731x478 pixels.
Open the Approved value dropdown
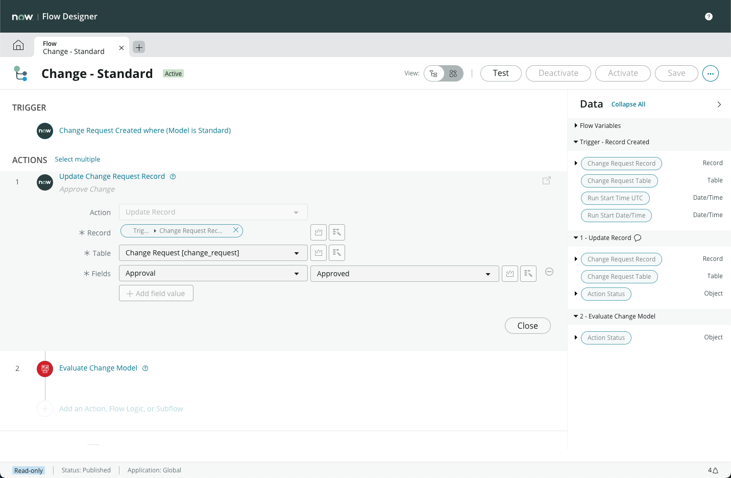405,274
